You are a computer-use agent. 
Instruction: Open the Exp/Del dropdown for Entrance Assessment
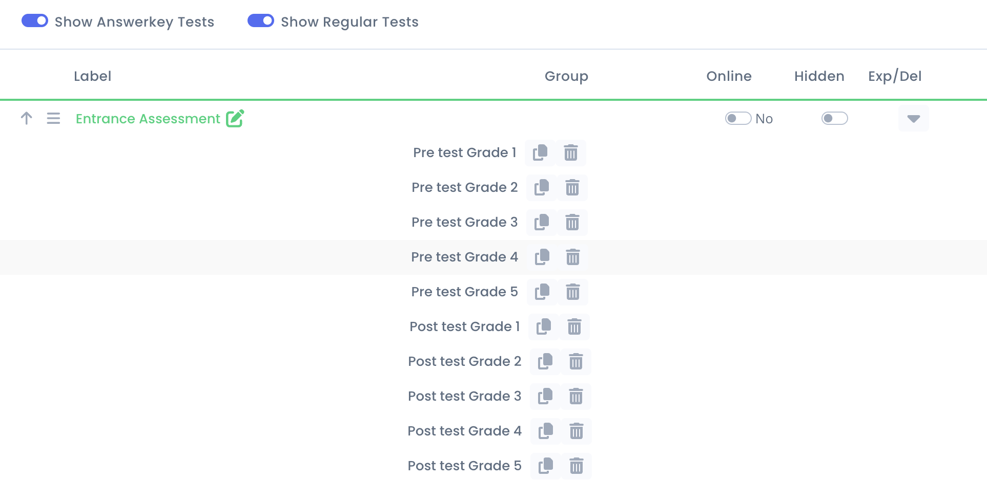tap(914, 118)
